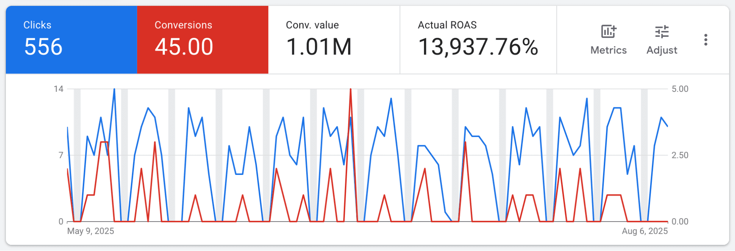
Task: Click the Adjust label
Action: 662,50
